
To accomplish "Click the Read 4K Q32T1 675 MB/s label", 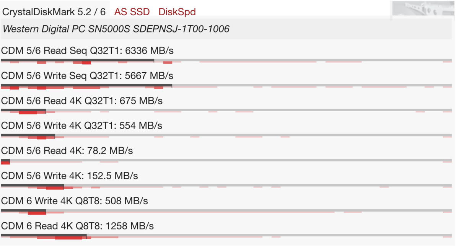I will pyautogui.click(x=82, y=101).
